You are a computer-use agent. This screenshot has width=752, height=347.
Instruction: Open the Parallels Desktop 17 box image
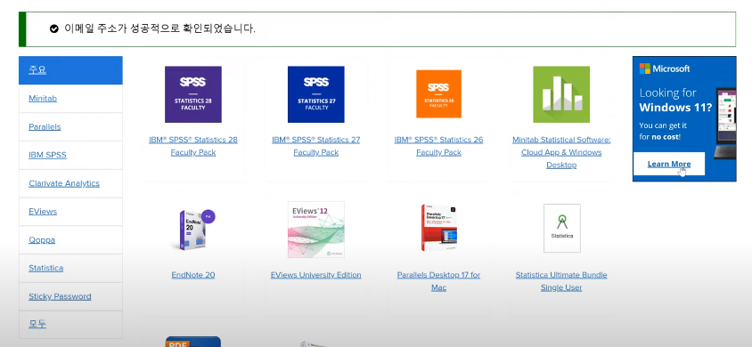439,228
